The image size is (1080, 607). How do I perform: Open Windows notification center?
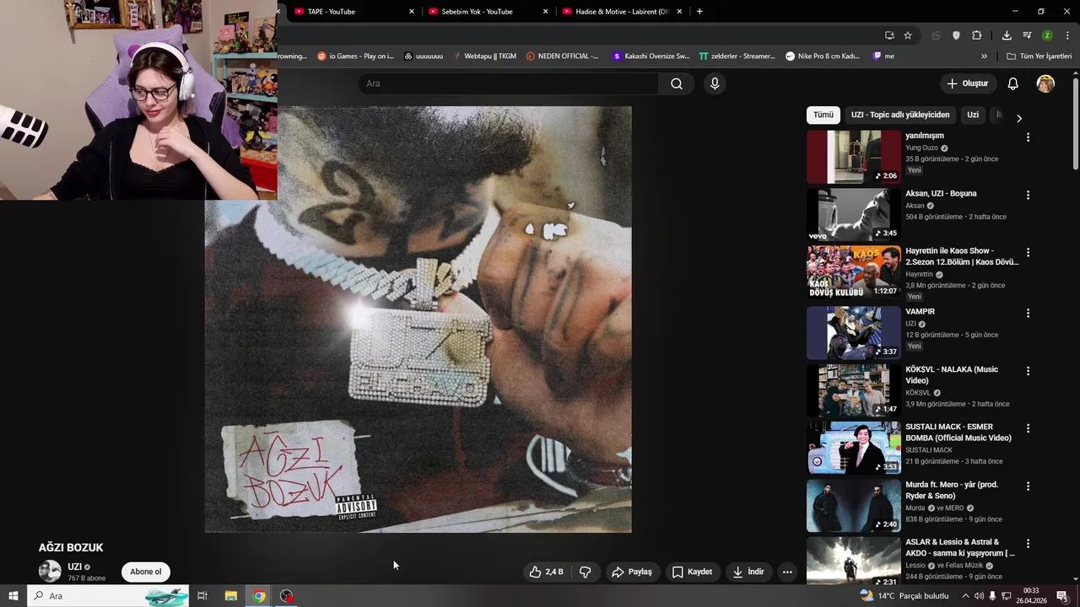point(1062,596)
